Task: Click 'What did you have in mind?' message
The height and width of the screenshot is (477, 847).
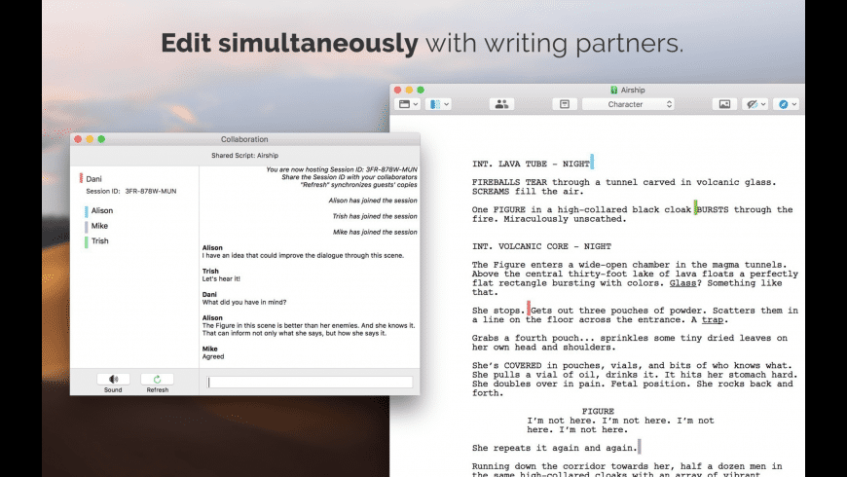Action: coord(244,302)
